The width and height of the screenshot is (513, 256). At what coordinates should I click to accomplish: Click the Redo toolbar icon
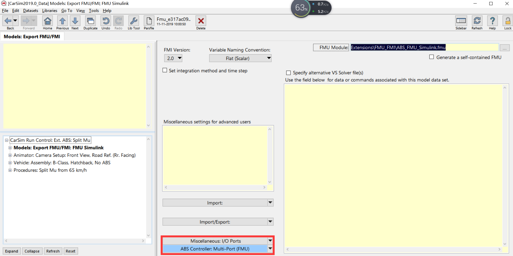click(118, 21)
